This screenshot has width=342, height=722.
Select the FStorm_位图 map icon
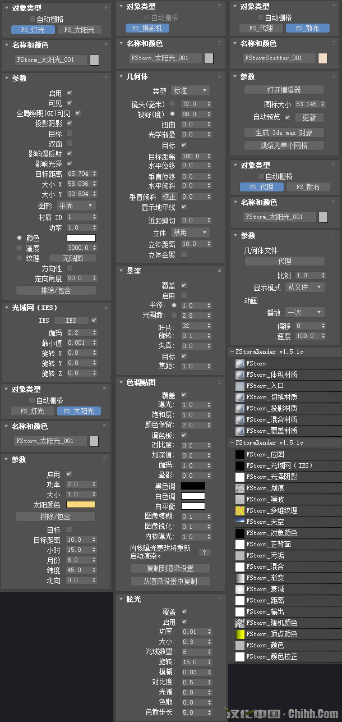239,455
